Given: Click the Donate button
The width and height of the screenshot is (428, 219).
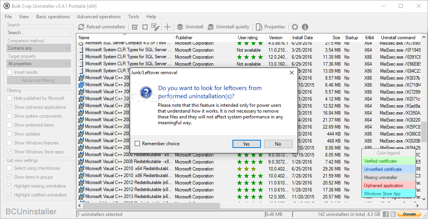Looking at the screenshot, I should [x=409, y=214].
